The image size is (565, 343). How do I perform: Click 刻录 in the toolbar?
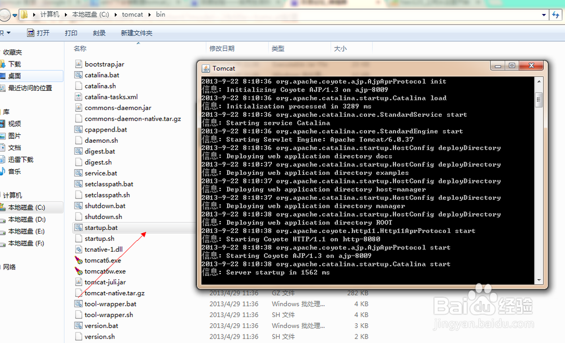99,33
